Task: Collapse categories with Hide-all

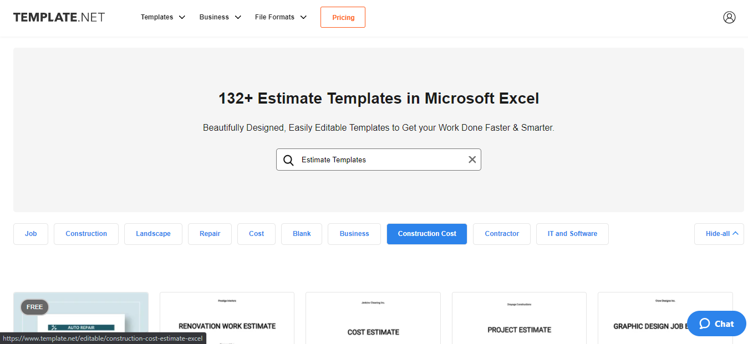Action: point(719,234)
